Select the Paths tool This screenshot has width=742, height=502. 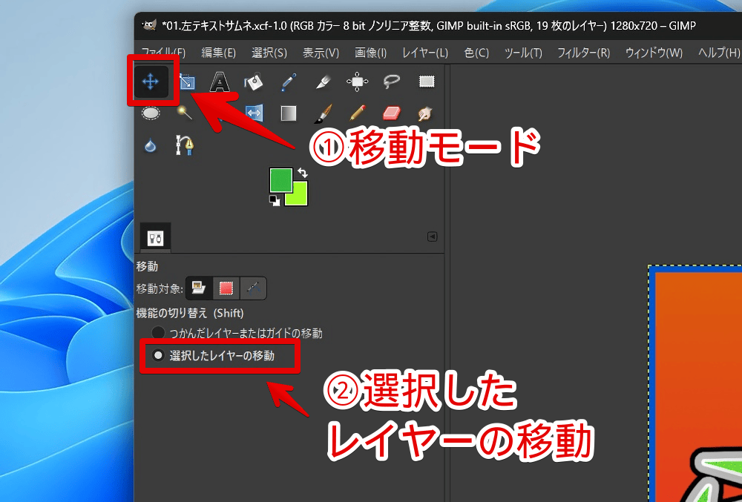pyautogui.click(x=184, y=145)
